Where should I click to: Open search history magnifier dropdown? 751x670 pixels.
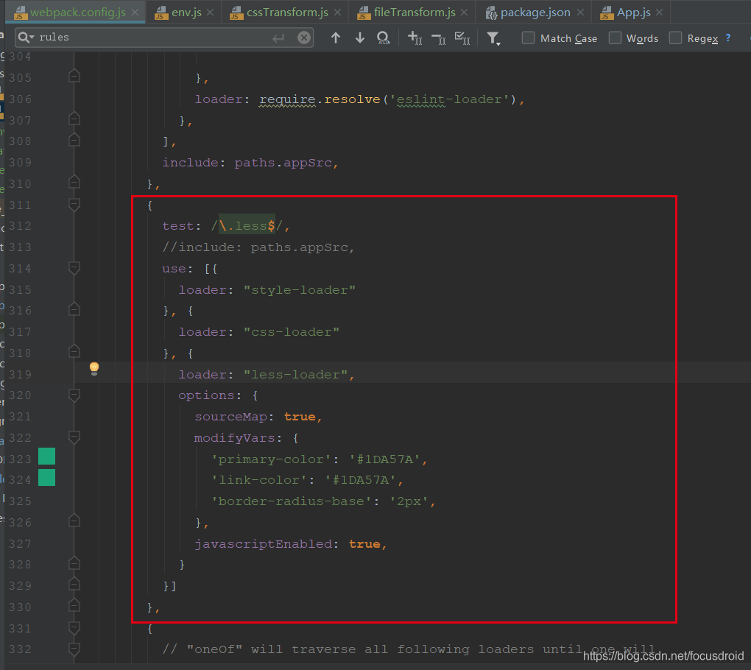coord(26,38)
